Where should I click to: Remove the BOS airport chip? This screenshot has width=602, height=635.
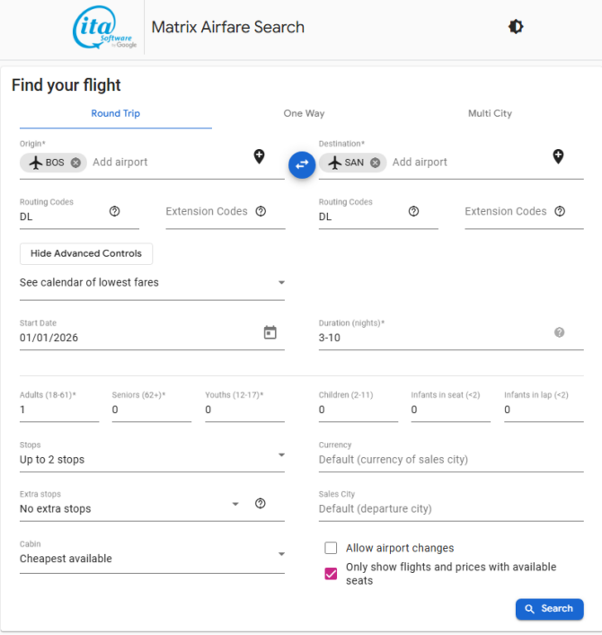75,163
